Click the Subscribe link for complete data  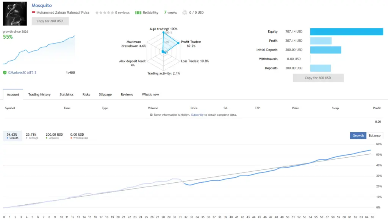[197, 115]
